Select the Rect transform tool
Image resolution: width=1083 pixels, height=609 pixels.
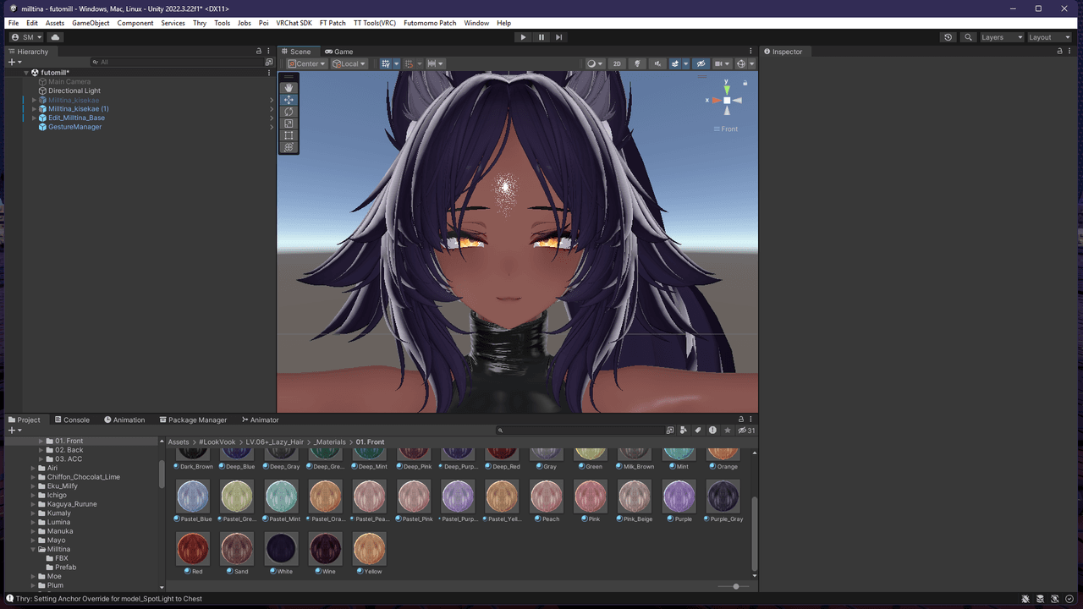click(x=289, y=135)
